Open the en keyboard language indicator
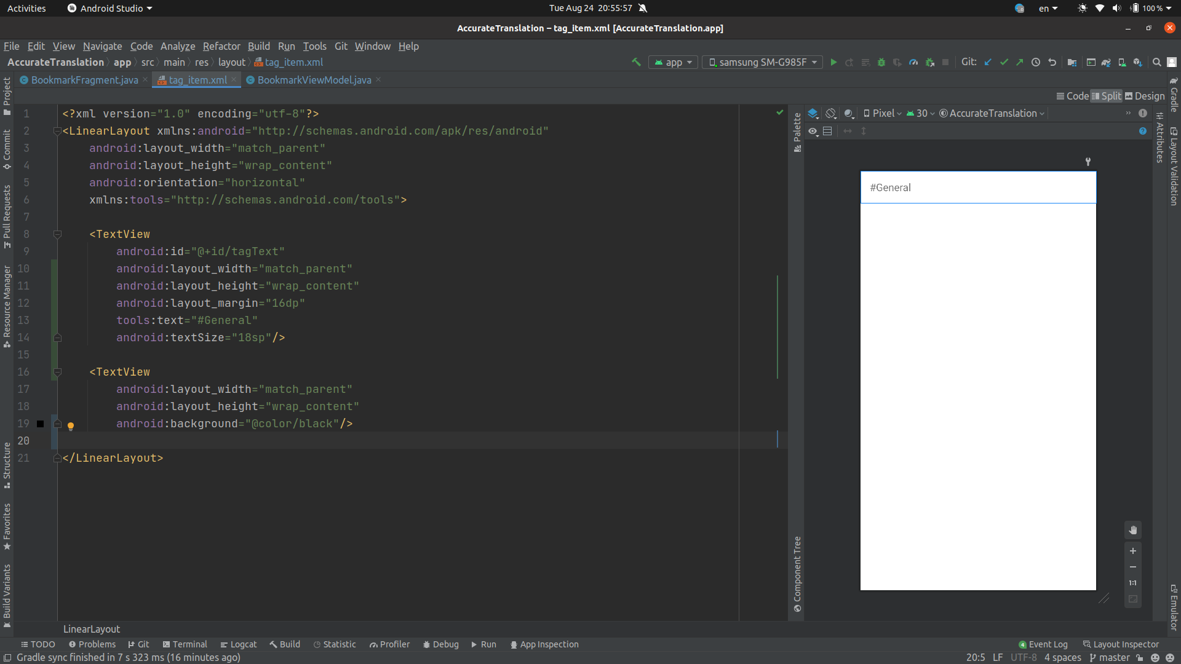 click(1048, 8)
